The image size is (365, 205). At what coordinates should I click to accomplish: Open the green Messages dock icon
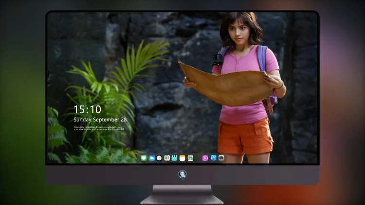click(x=144, y=158)
